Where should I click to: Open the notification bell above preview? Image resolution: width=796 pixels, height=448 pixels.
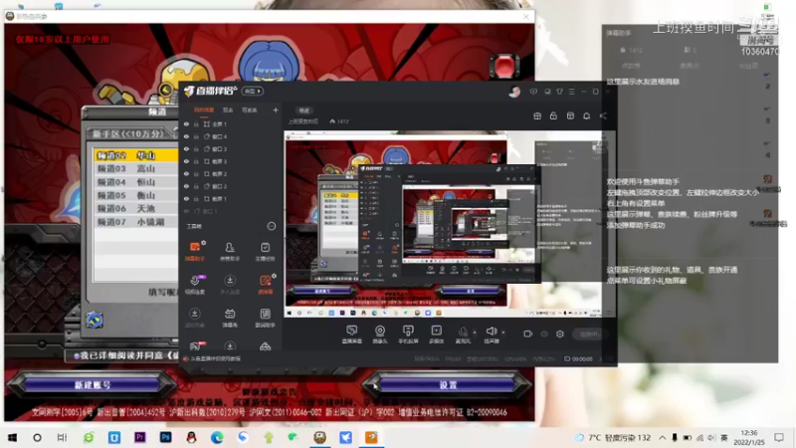pos(586,115)
